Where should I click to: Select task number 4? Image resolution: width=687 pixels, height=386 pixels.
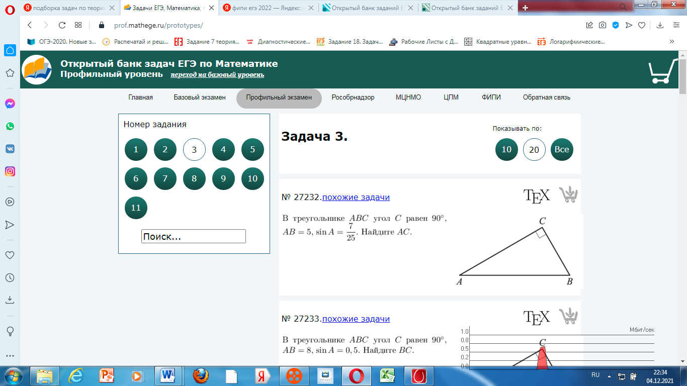click(223, 149)
